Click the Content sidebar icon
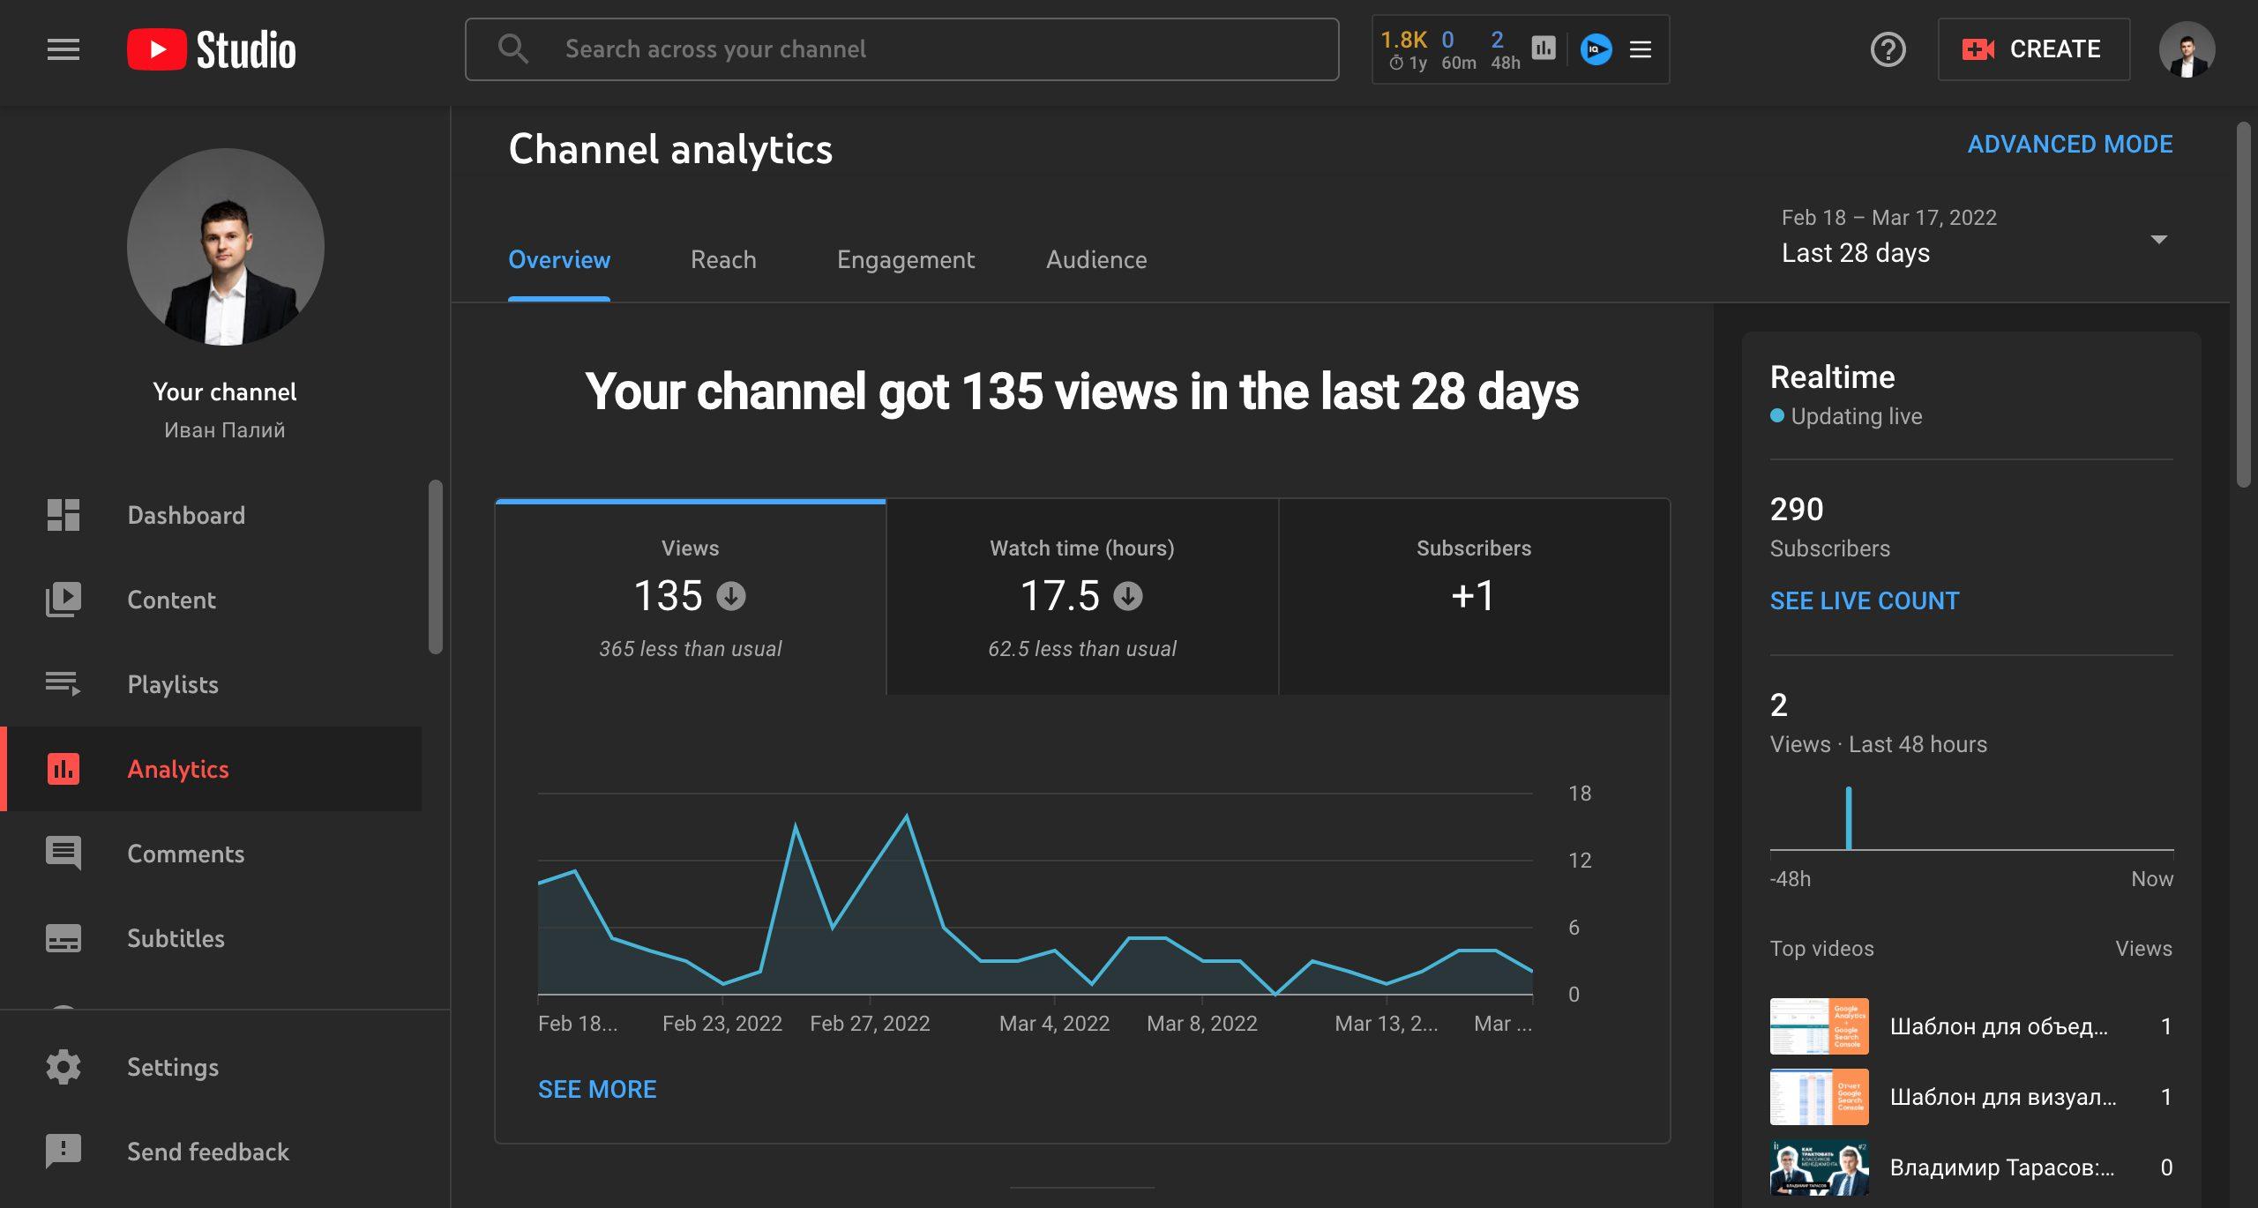 (x=61, y=600)
